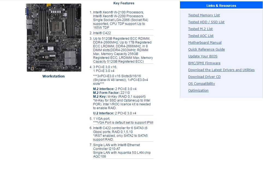Click the 512GB Registered ECC RDIMM memory text
Screen dimensions: 263x188
click(x=123, y=50)
